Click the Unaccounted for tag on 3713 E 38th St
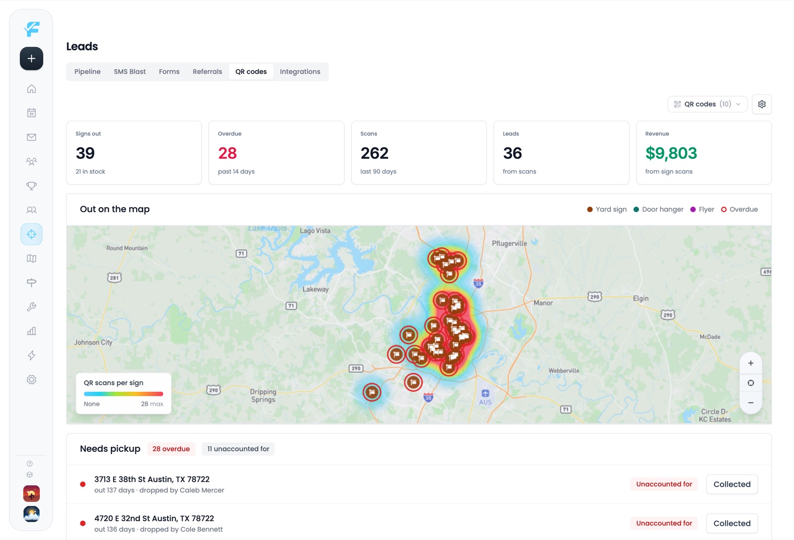Viewport: 794px width, 540px height. [x=664, y=484]
